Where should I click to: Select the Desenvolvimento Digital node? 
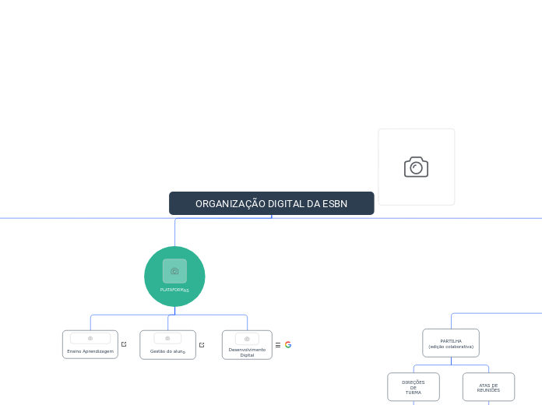(247, 345)
